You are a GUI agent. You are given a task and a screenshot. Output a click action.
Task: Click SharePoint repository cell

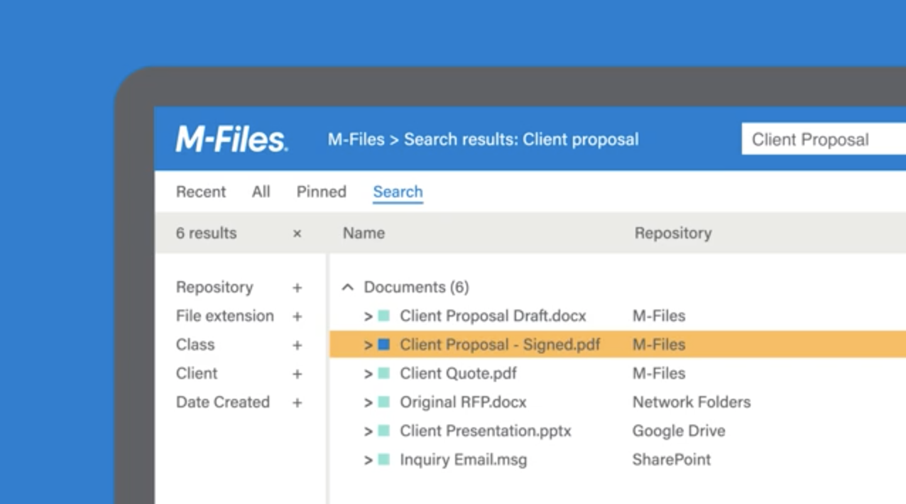coord(672,459)
